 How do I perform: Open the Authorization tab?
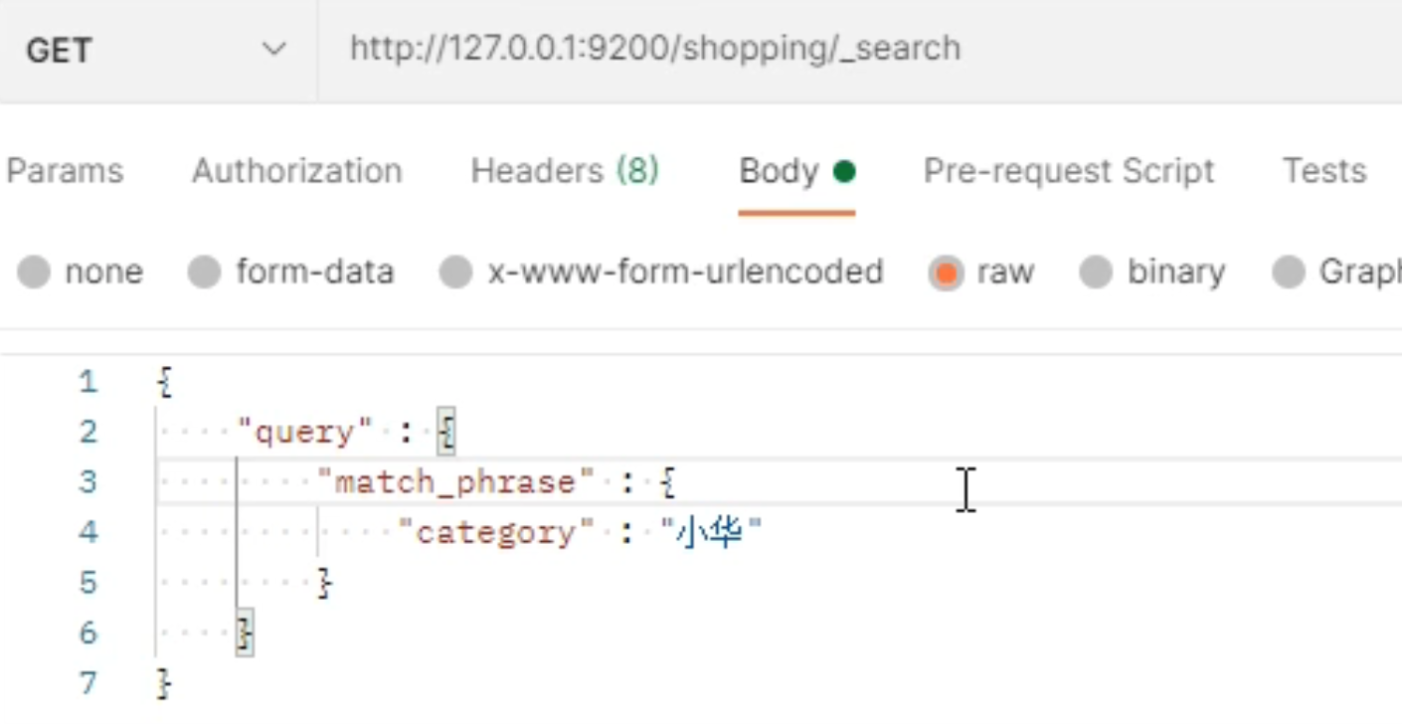[x=296, y=171]
